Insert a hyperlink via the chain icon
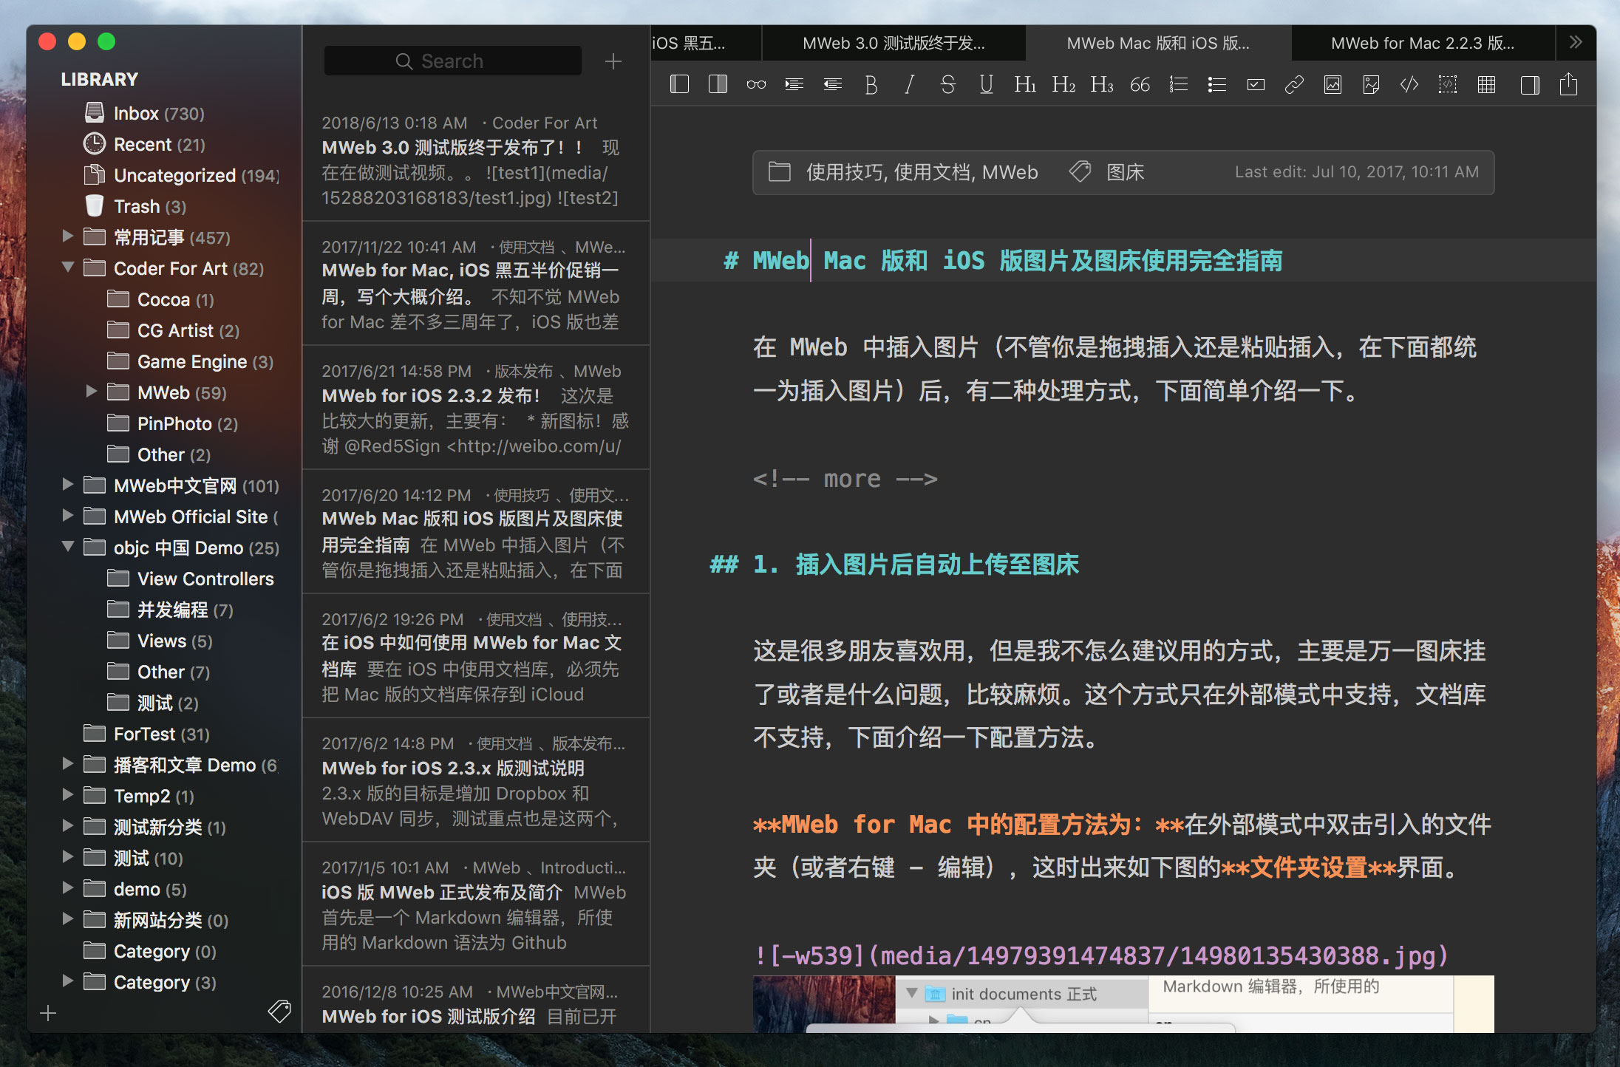This screenshot has height=1067, width=1620. pos(1294,84)
